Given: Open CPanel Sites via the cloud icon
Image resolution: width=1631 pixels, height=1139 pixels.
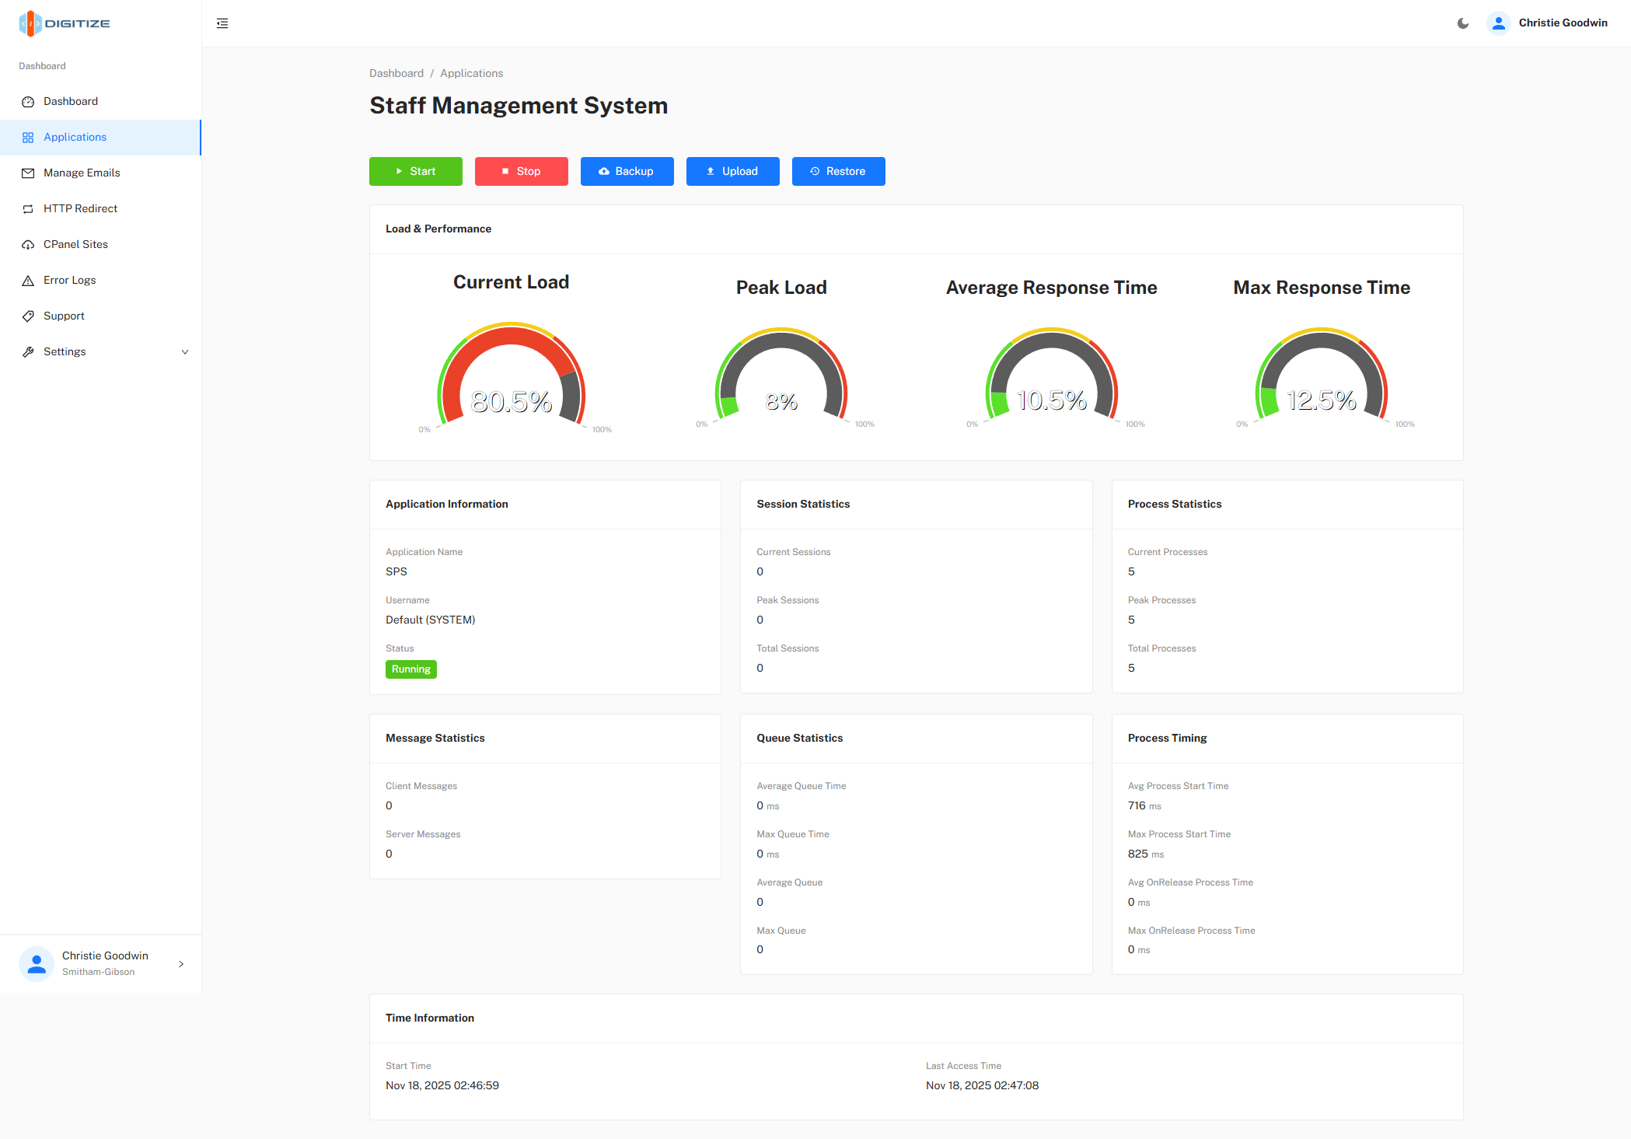Looking at the screenshot, I should click(28, 244).
